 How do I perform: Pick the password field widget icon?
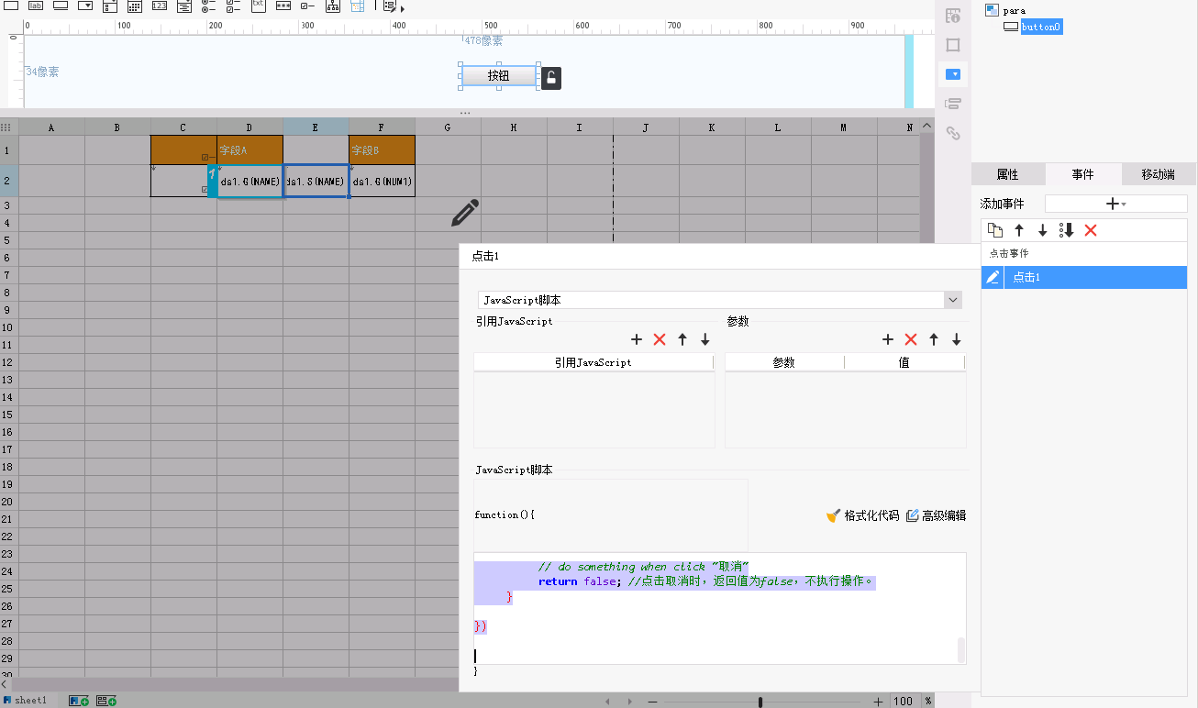(x=283, y=6)
